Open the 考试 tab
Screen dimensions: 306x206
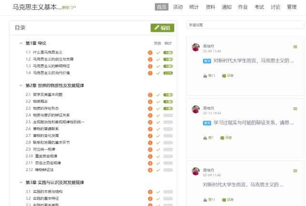[259, 7]
